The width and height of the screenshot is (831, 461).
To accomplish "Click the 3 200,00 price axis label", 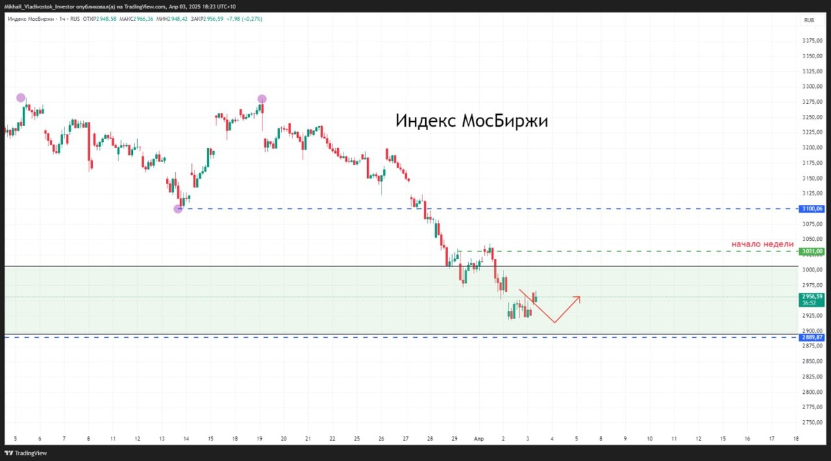I will pyautogui.click(x=812, y=147).
